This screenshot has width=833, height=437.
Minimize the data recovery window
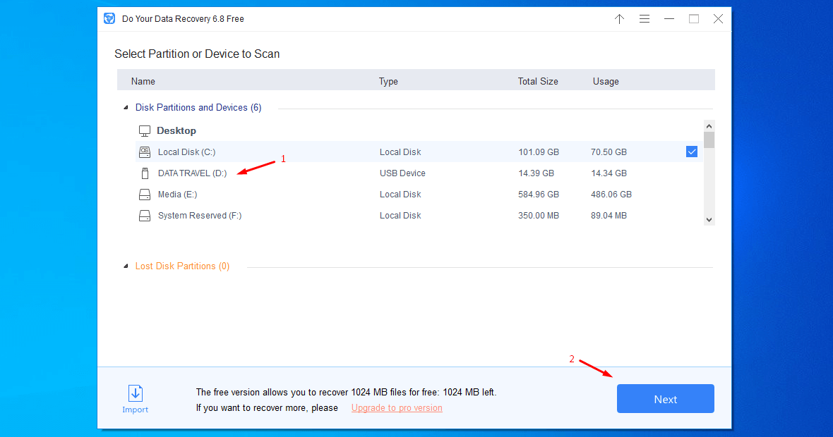[x=669, y=19]
